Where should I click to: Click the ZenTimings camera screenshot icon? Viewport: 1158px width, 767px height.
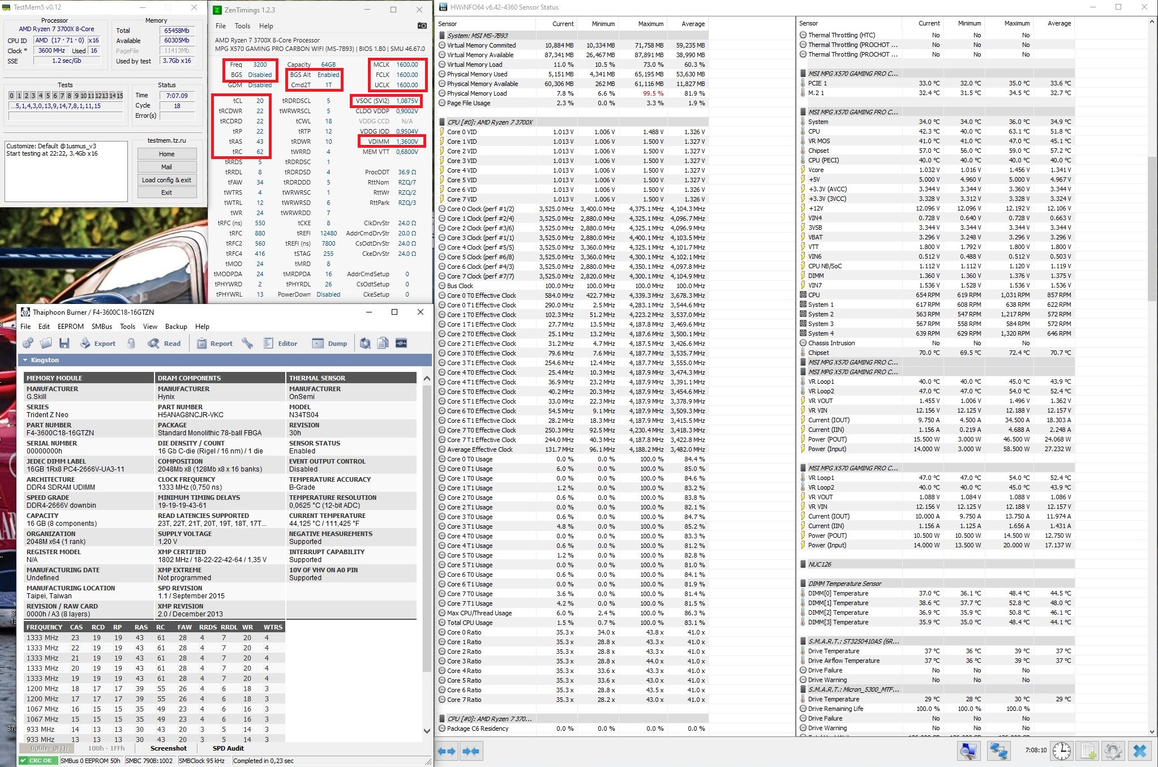coord(422,26)
